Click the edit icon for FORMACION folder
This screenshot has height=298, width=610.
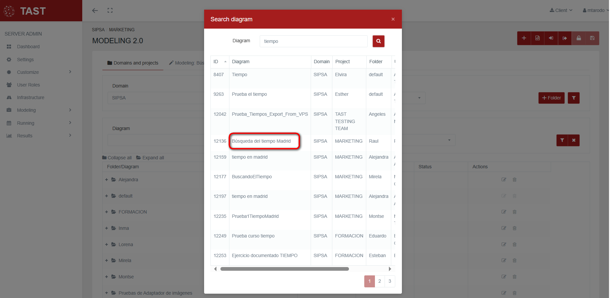504,212
